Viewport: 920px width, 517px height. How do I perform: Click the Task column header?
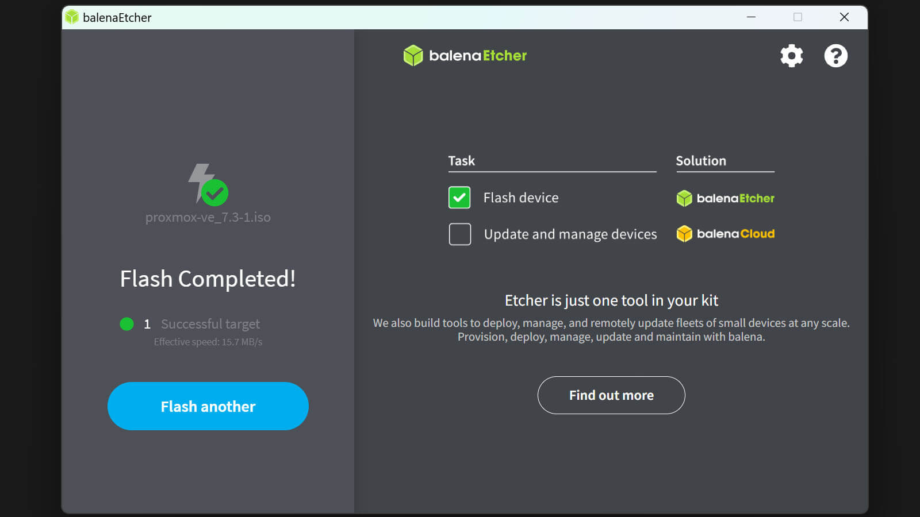tap(462, 161)
